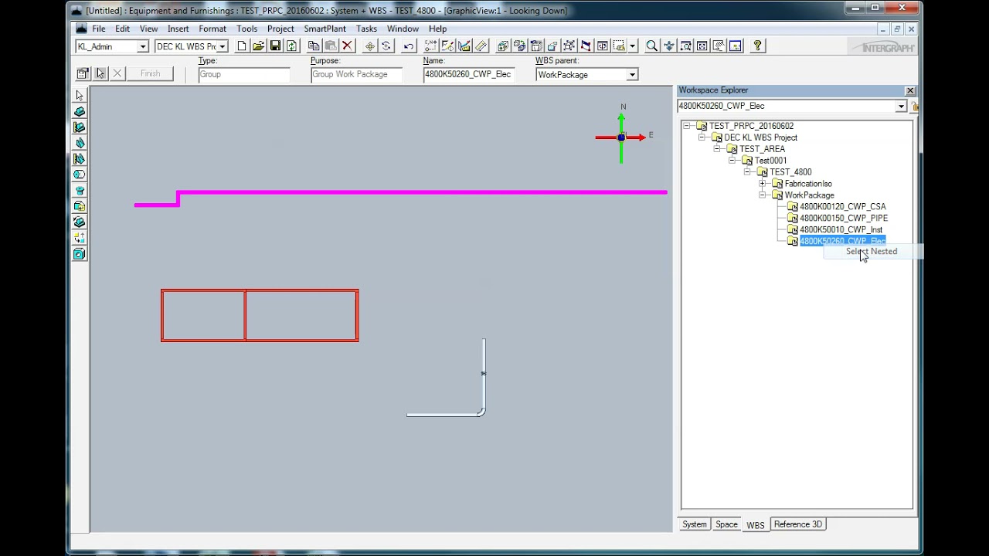
Task: Click the Place Designed Equipment icon
Action: coord(80,127)
